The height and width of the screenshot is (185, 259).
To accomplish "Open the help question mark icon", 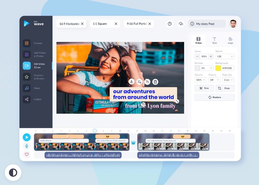I will (170, 24).
